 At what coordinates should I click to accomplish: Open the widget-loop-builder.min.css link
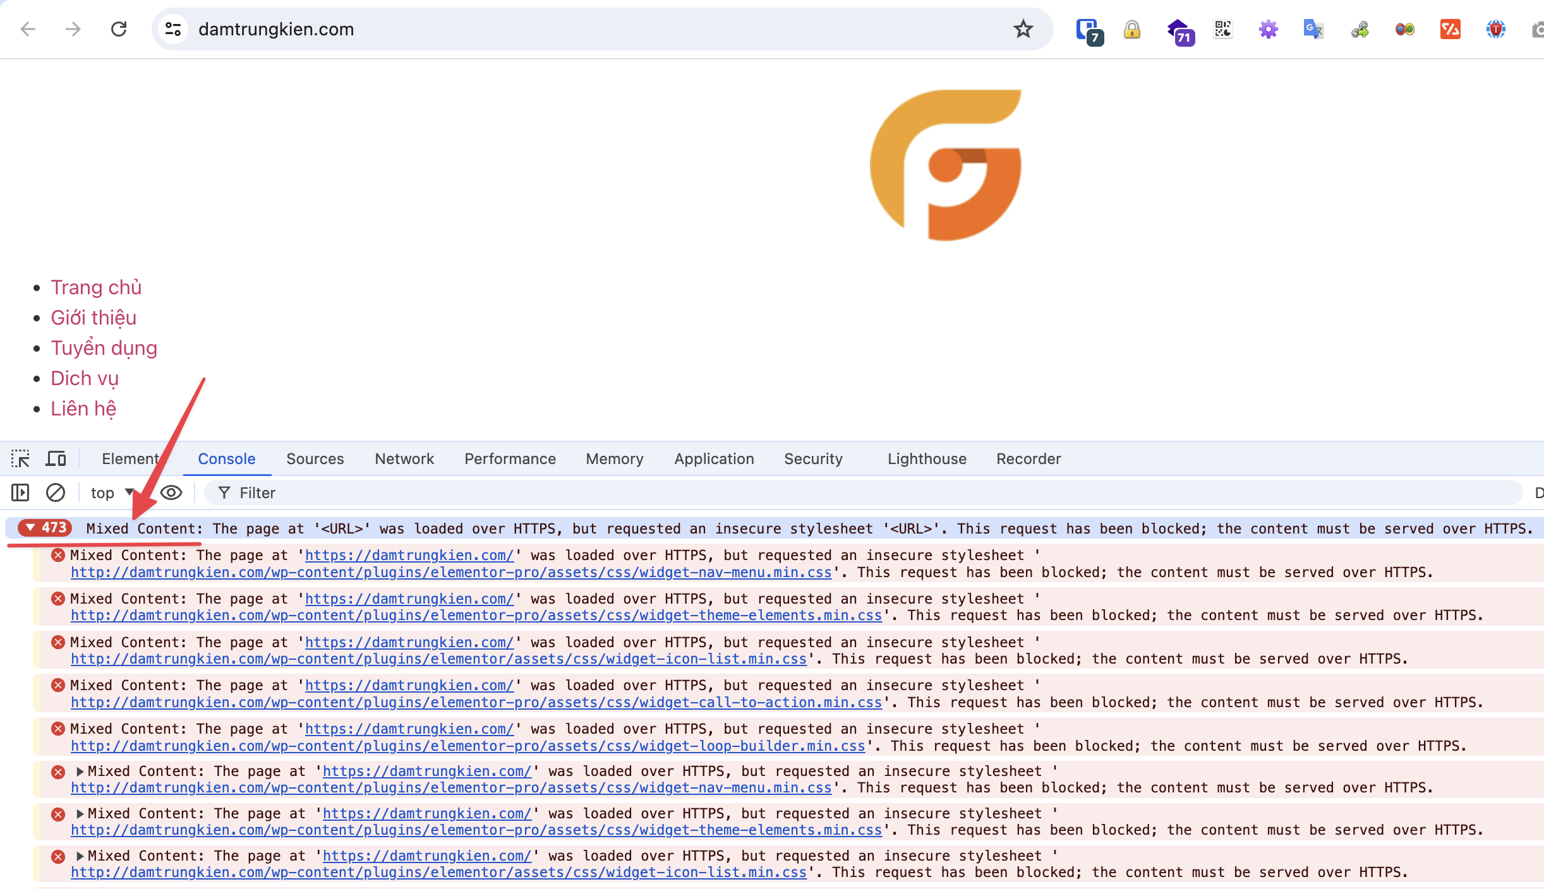(x=468, y=746)
